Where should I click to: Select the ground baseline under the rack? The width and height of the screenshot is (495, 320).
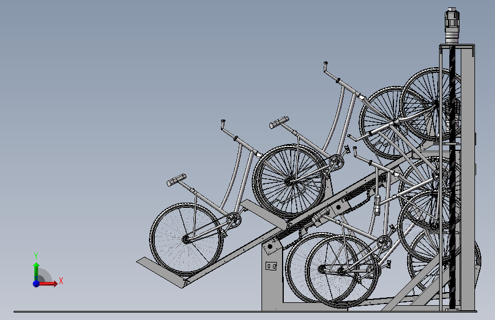click(246, 312)
